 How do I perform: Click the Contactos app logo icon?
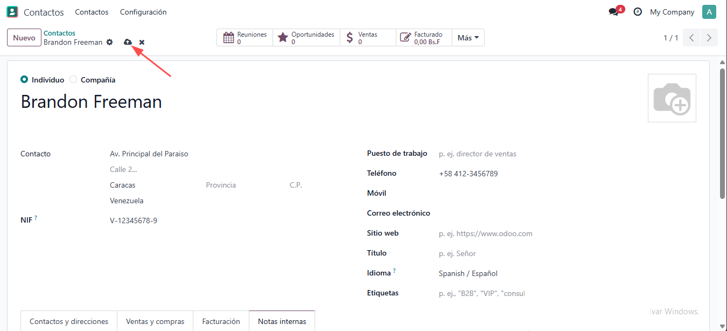point(12,12)
